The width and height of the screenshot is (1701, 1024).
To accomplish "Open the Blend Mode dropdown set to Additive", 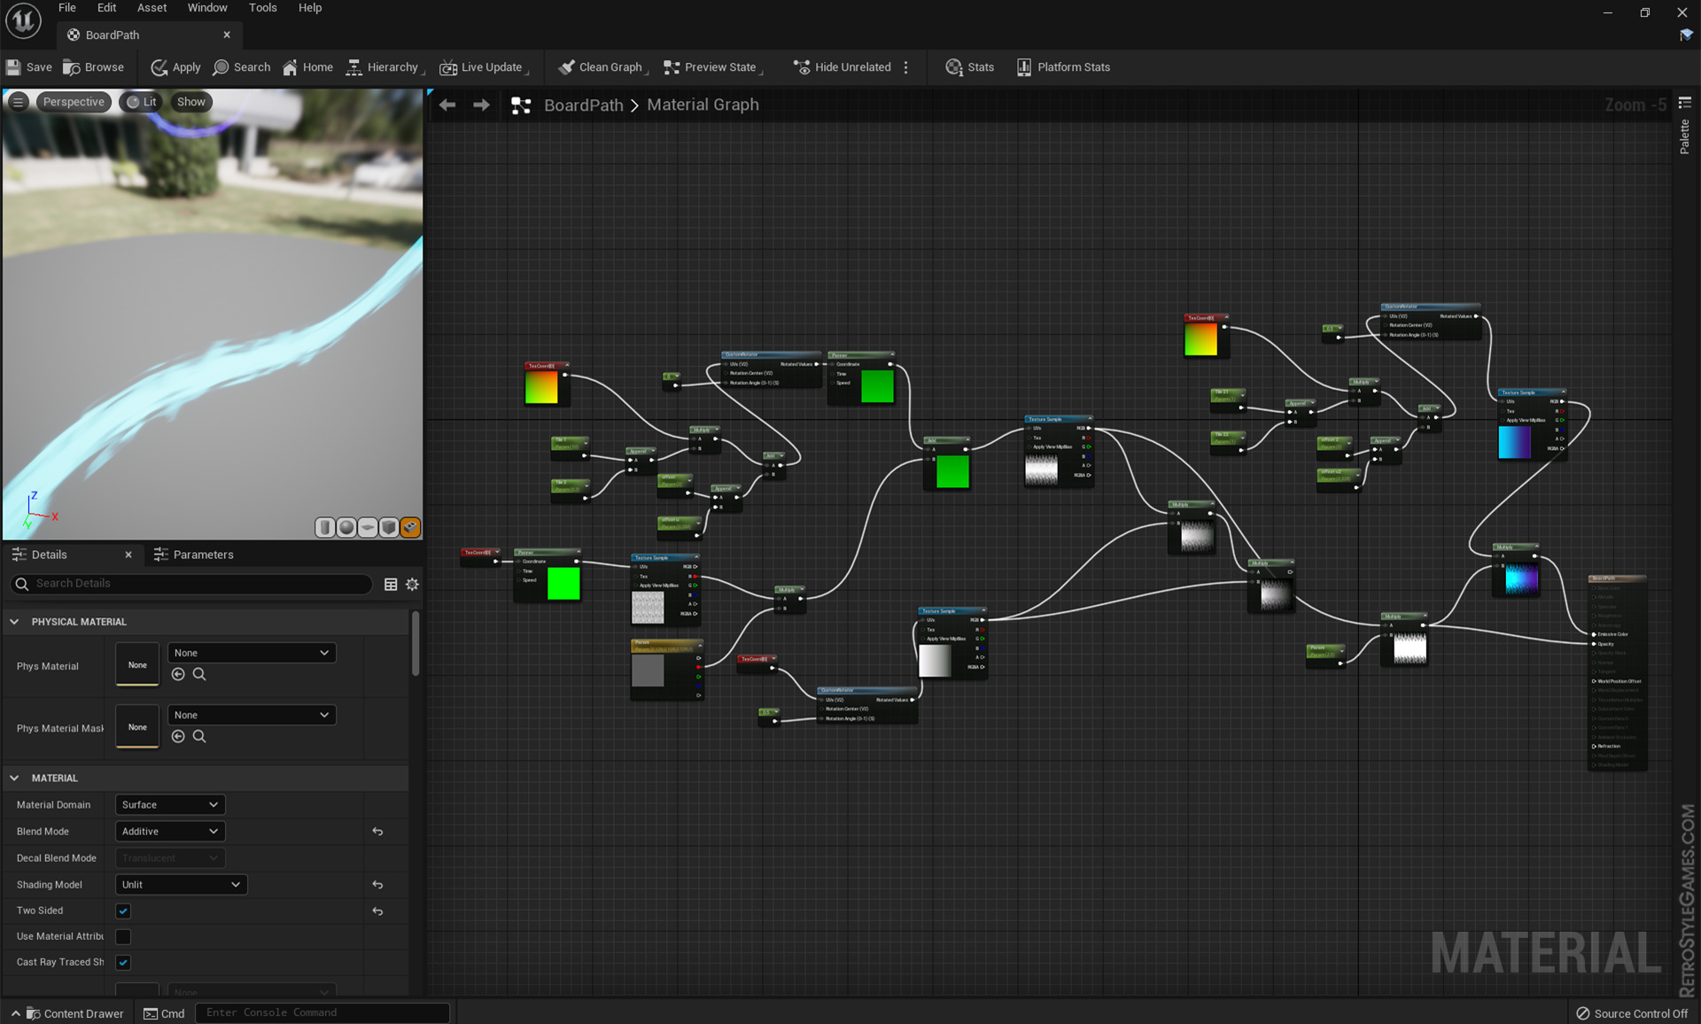I will (x=168, y=831).
